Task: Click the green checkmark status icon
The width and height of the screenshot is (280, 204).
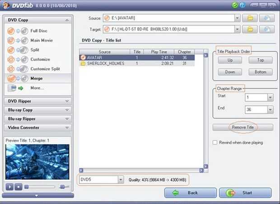Action: tap(235, 5)
